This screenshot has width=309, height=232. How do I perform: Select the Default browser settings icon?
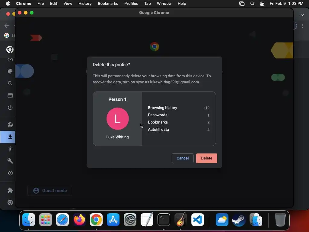point(10,95)
